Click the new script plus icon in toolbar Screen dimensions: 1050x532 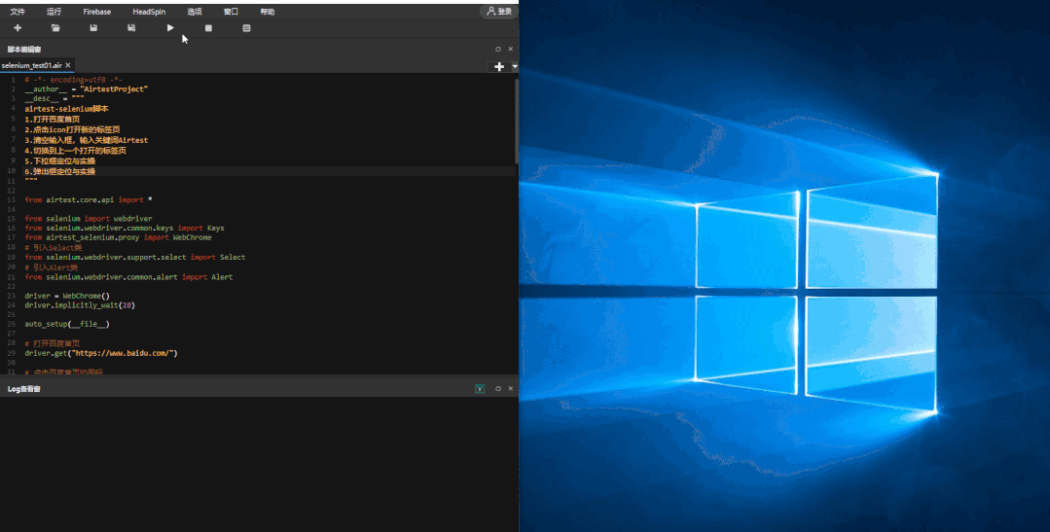tap(18, 28)
